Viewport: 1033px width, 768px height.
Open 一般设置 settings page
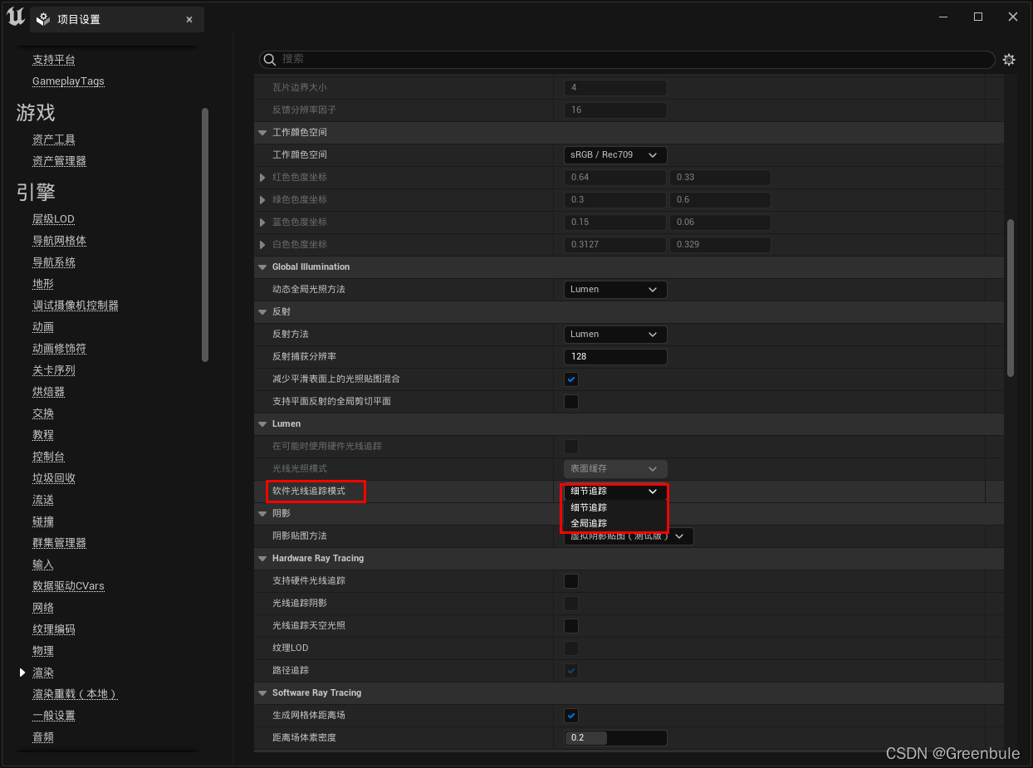click(x=54, y=716)
